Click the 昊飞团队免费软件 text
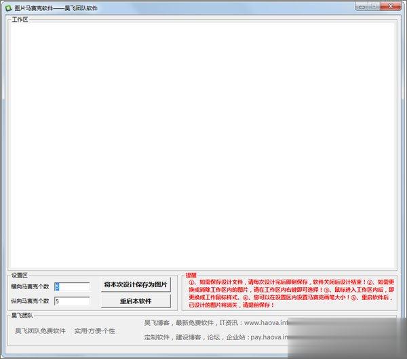 coord(40,331)
